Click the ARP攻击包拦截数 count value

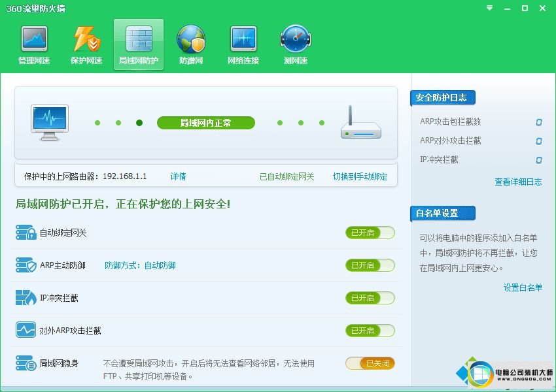pyautogui.click(x=538, y=122)
